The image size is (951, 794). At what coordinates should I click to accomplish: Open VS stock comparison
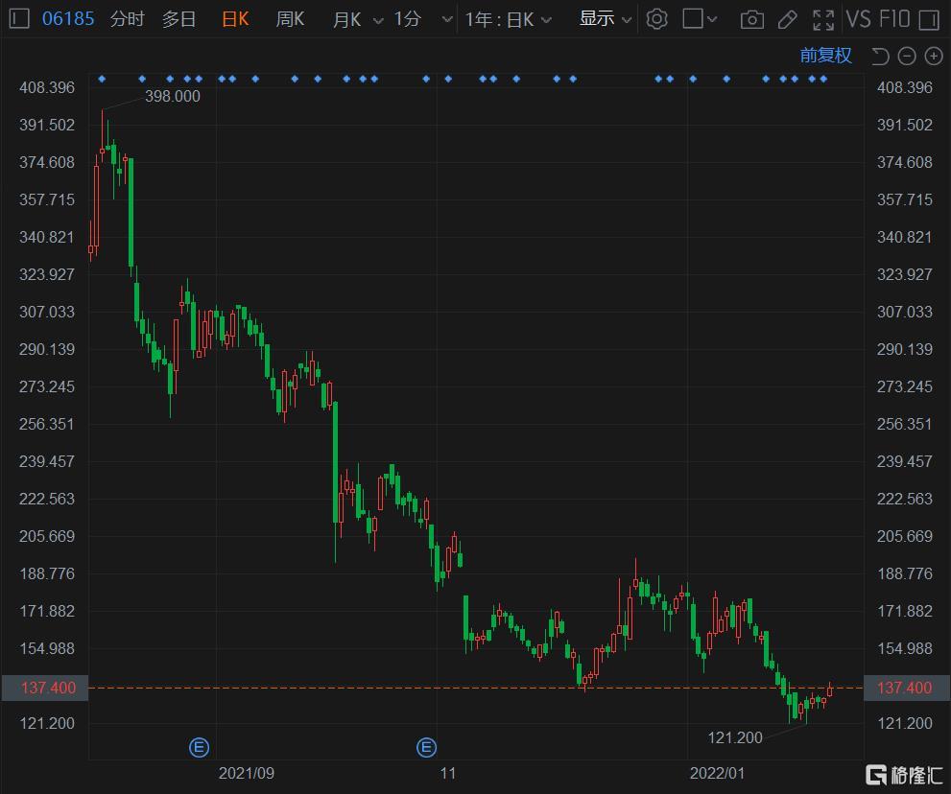pyautogui.click(x=858, y=19)
